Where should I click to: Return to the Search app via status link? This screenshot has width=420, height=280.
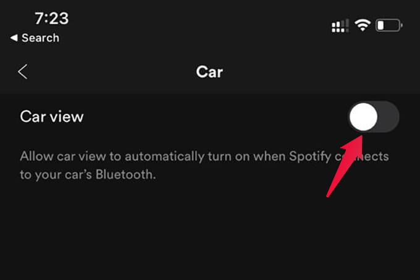pyautogui.click(x=35, y=38)
